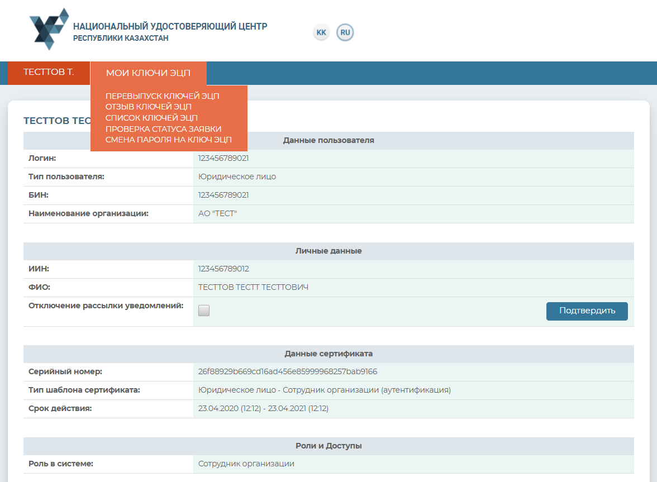Switch language to RU

(345, 33)
